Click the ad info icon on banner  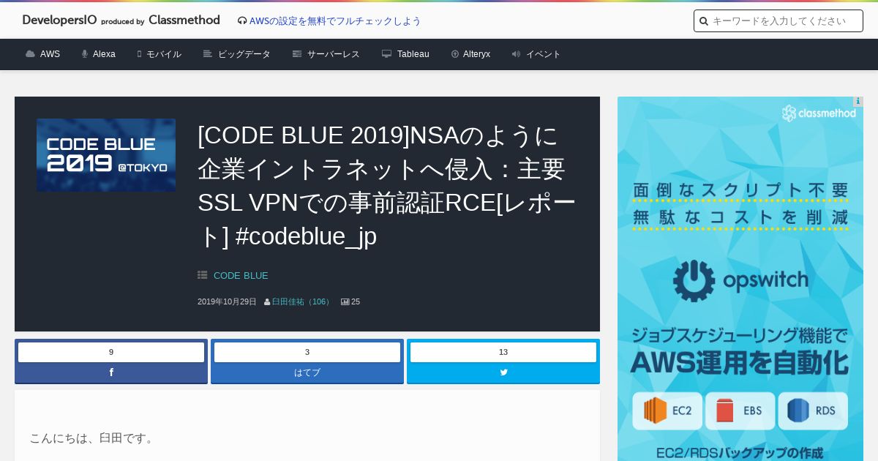[858, 102]
